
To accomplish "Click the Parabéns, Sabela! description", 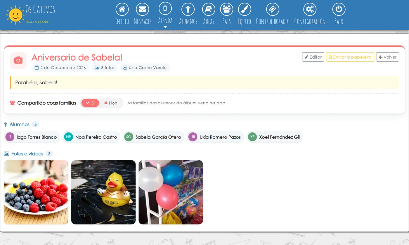I will (x=36, y=83).
